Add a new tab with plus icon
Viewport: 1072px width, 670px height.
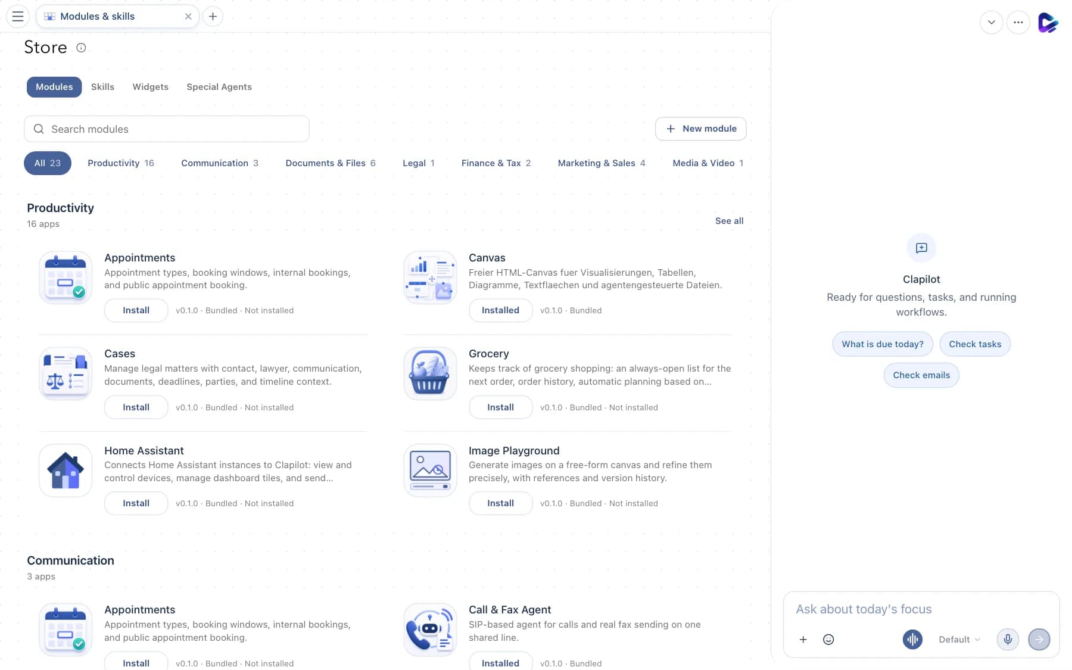pos(213,16)
